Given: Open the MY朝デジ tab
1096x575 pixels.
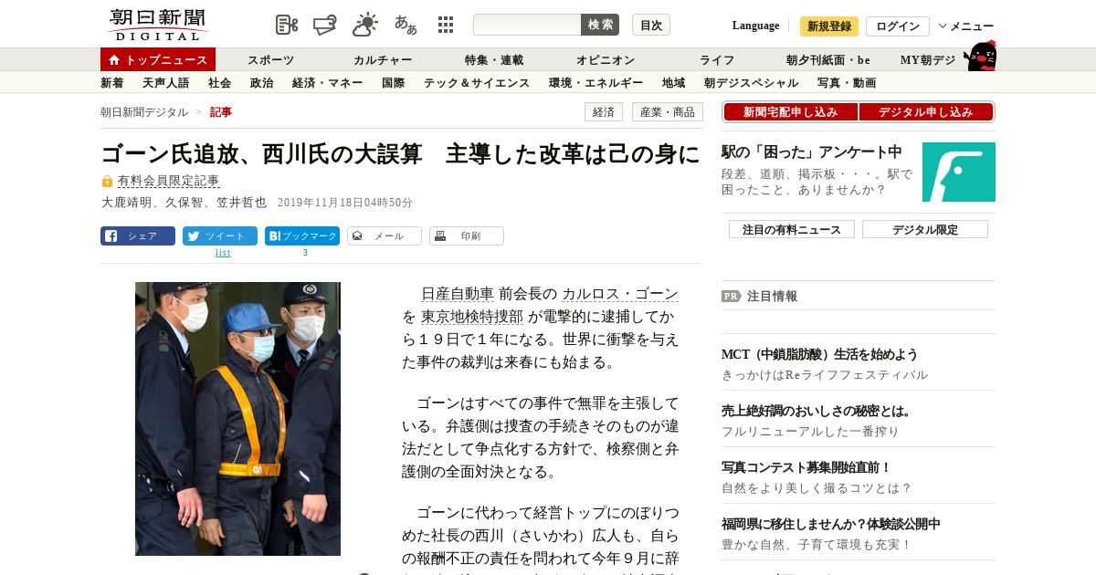Looking at the screenshot, I should (928, 60).
